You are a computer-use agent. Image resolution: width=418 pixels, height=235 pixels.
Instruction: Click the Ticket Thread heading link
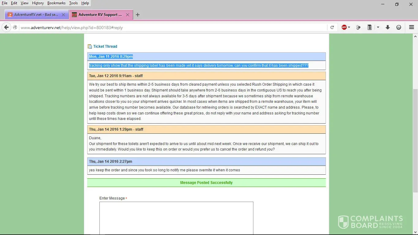(105, 47)
